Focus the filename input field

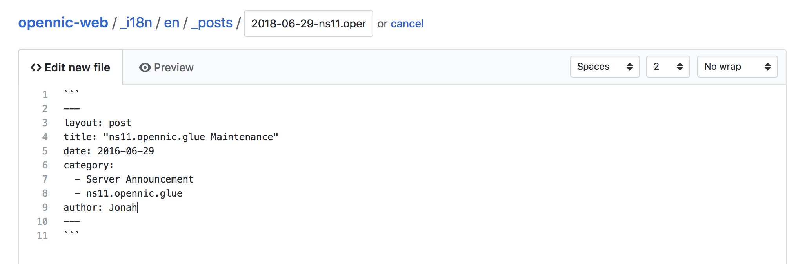point(308,24)
